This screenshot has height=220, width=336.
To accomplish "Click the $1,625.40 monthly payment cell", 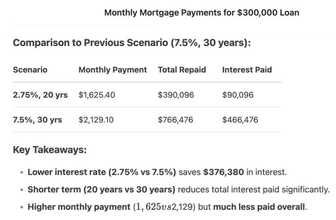I will click(x=99, y=95).
